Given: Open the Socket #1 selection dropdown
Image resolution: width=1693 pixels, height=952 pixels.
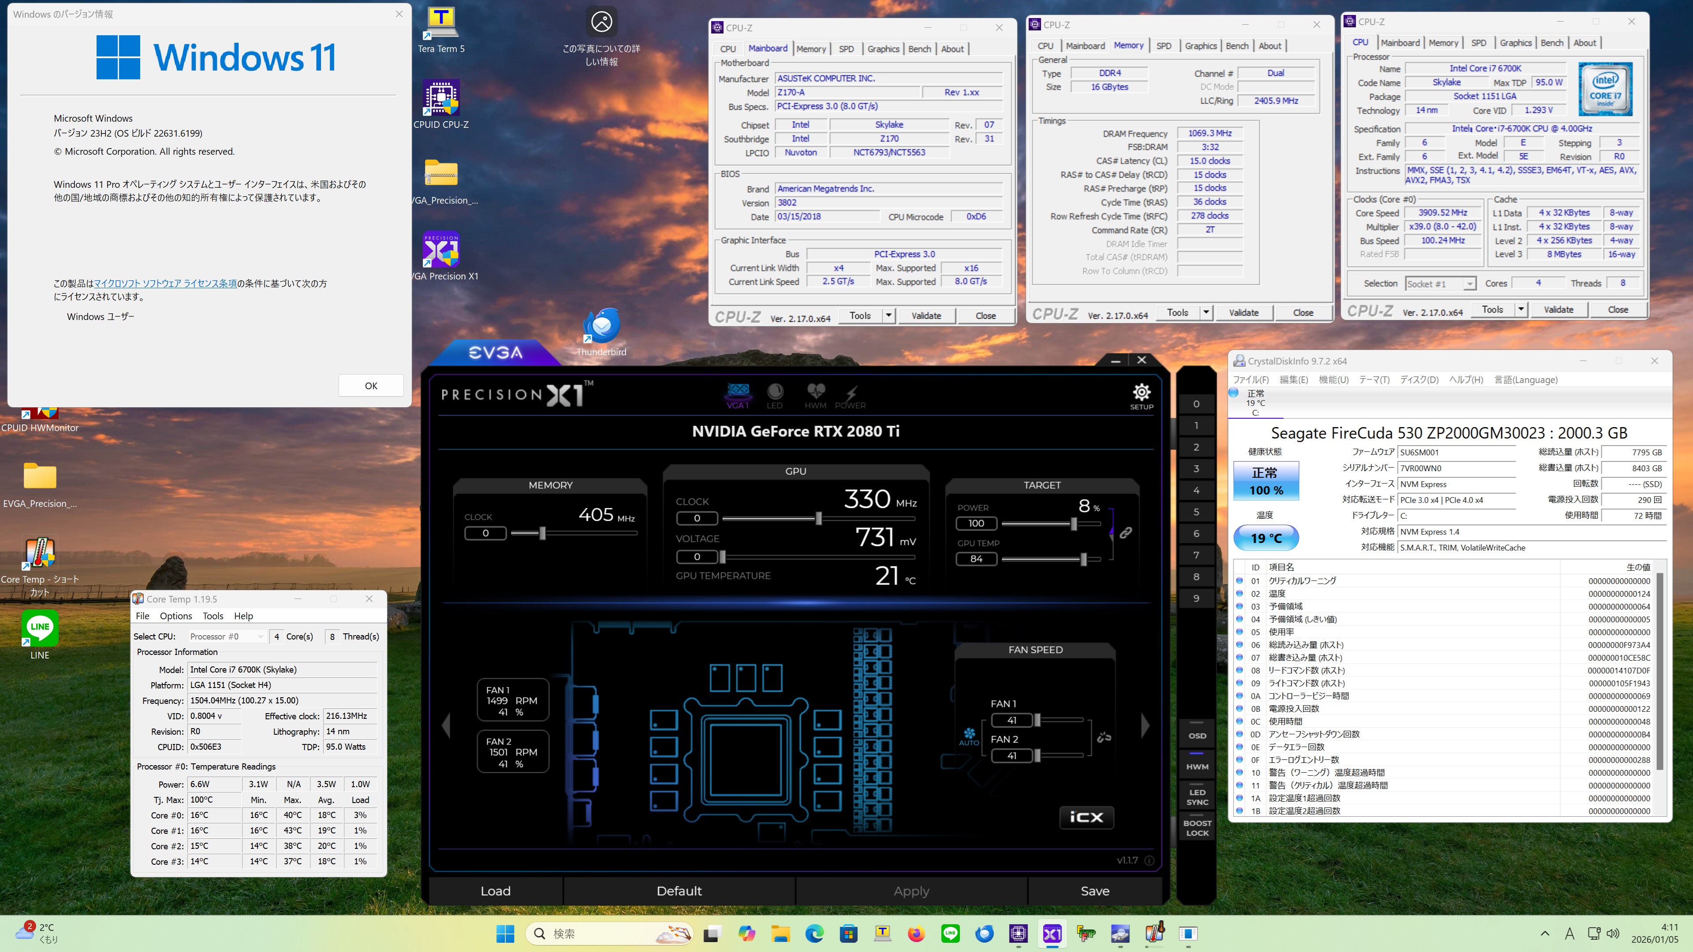Looking at the screenshot, I should [1469, 284].
